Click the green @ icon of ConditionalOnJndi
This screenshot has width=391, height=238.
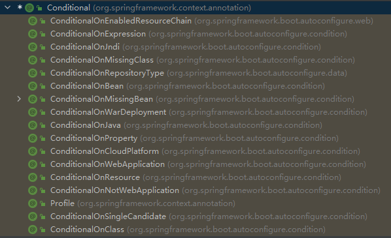pyautogui.click(x=33, y=47)
